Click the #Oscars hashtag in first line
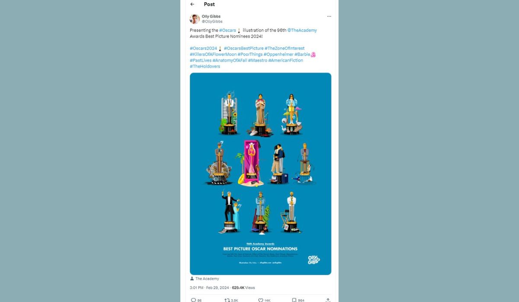Viewport: 519px width, 302px height. (227, 30)
